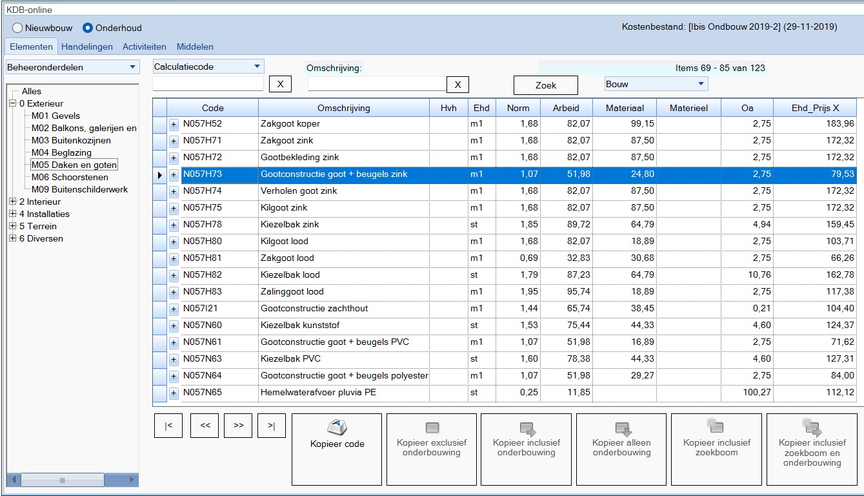The width and height of the screenshot is (864, 496).
Task: Select M01 Gevels tree item
Action: point(55,116)
